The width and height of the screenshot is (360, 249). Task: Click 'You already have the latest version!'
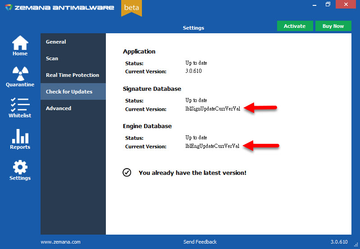tap(192, 173)
